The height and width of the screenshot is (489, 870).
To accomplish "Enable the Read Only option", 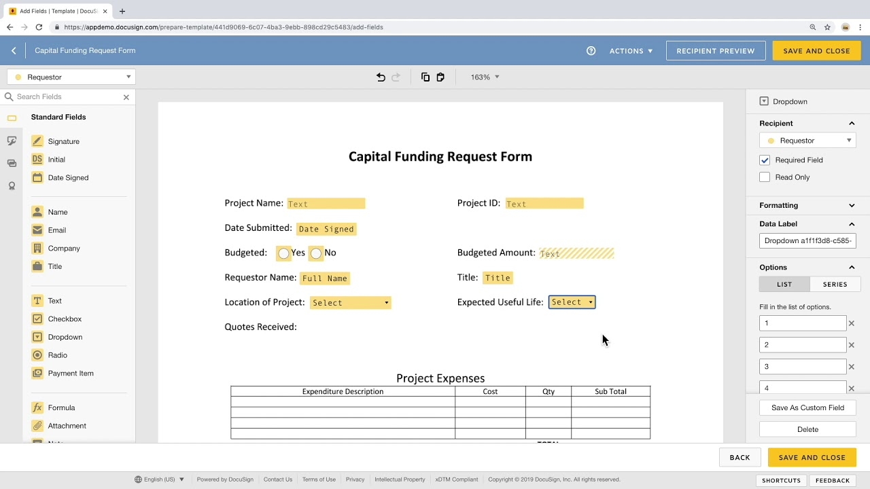I will [765, 177].
